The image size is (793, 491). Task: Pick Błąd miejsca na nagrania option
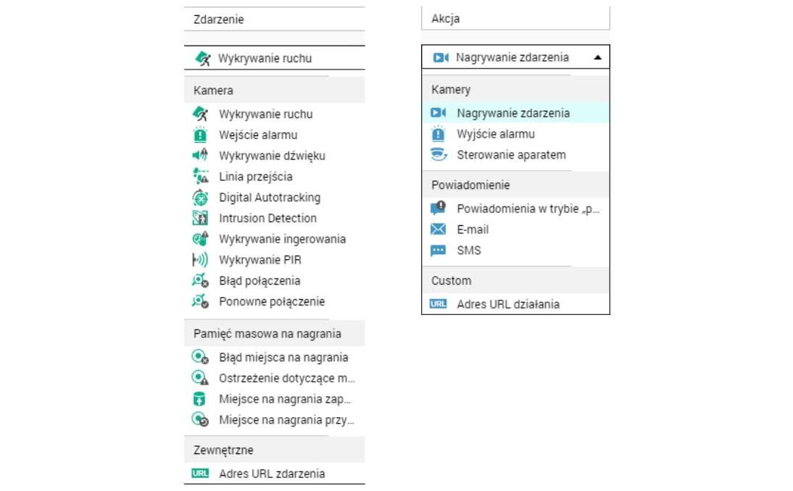pyautogui.click(x=283, y=357)
